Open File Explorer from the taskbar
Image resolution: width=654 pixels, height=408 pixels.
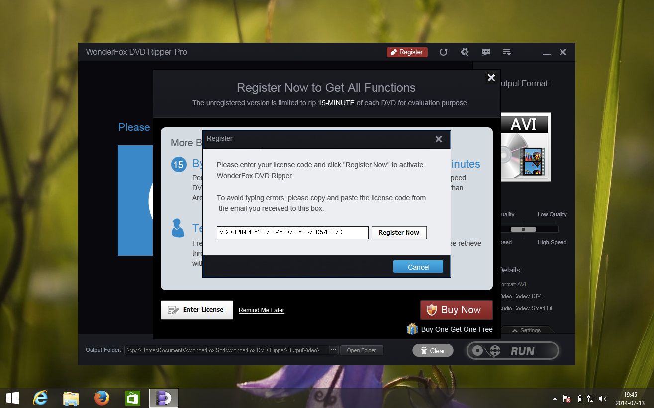click(x=71, y=398)
